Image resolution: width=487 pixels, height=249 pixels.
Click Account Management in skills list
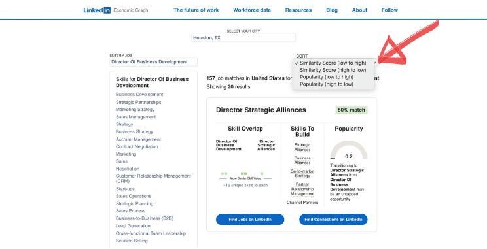(x=138, y=139)
